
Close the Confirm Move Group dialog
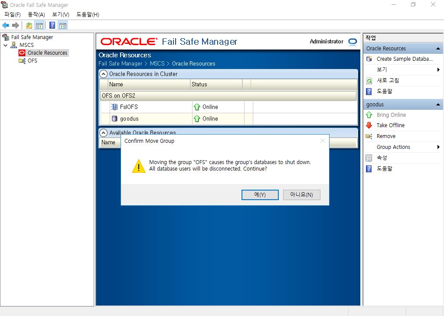323,141
